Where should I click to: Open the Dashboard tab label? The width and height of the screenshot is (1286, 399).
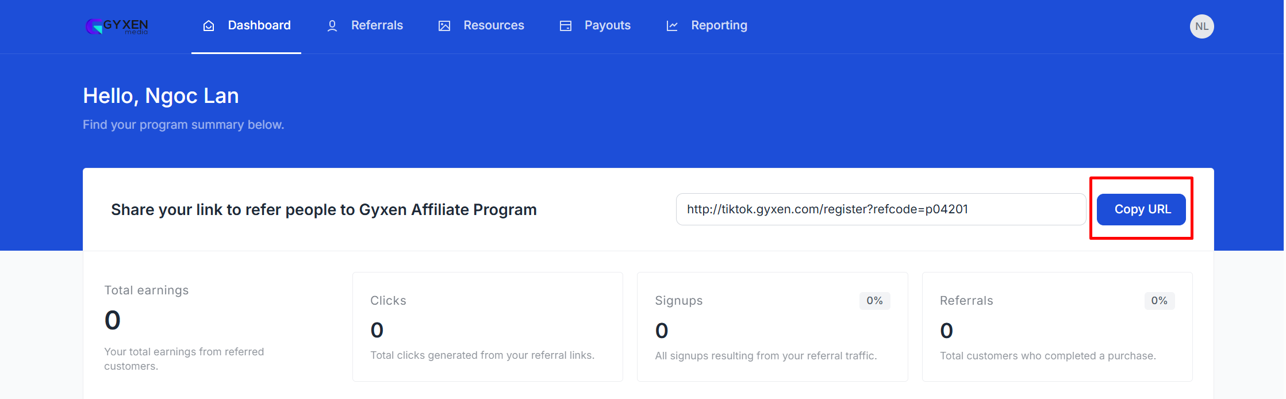coord(259,25)
